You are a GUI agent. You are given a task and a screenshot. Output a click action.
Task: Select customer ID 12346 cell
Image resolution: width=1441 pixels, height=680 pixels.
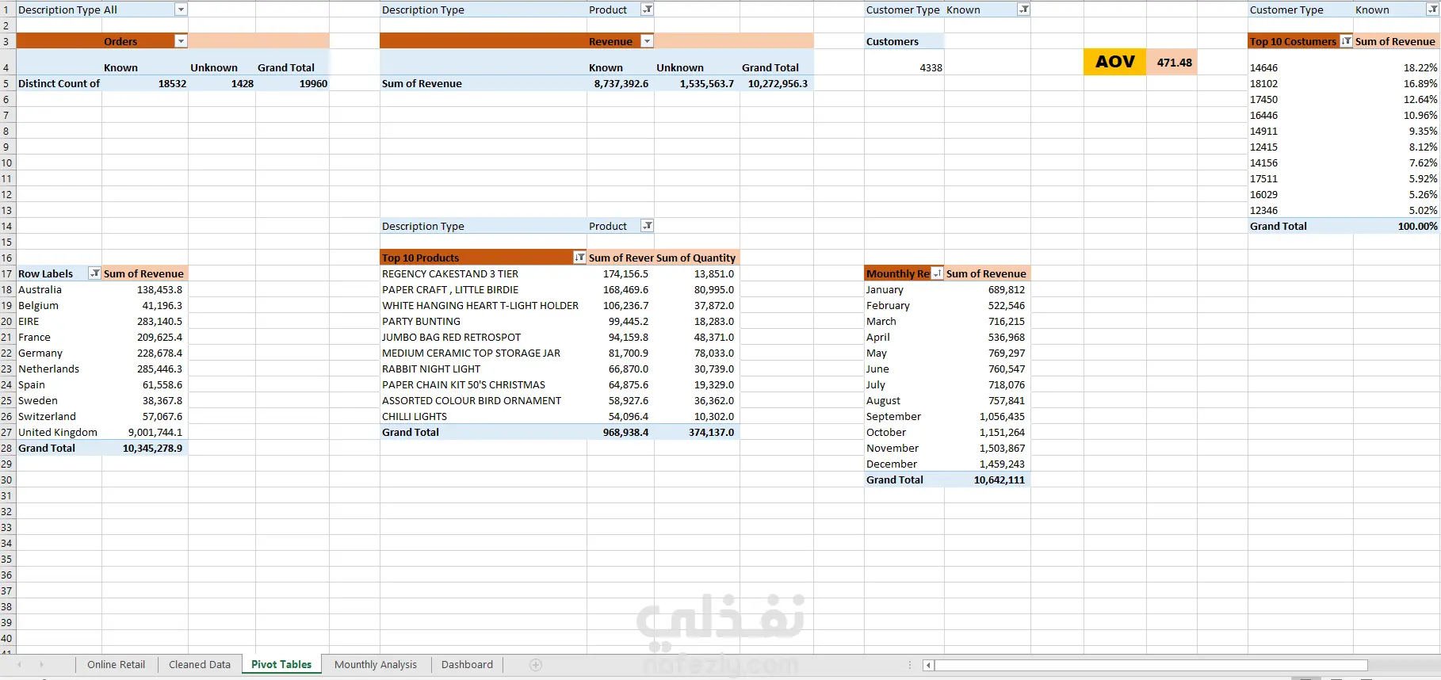pos(1301,210)
